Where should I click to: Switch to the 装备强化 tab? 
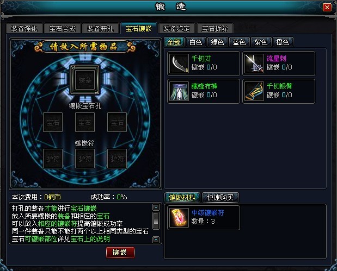point(24,29)
